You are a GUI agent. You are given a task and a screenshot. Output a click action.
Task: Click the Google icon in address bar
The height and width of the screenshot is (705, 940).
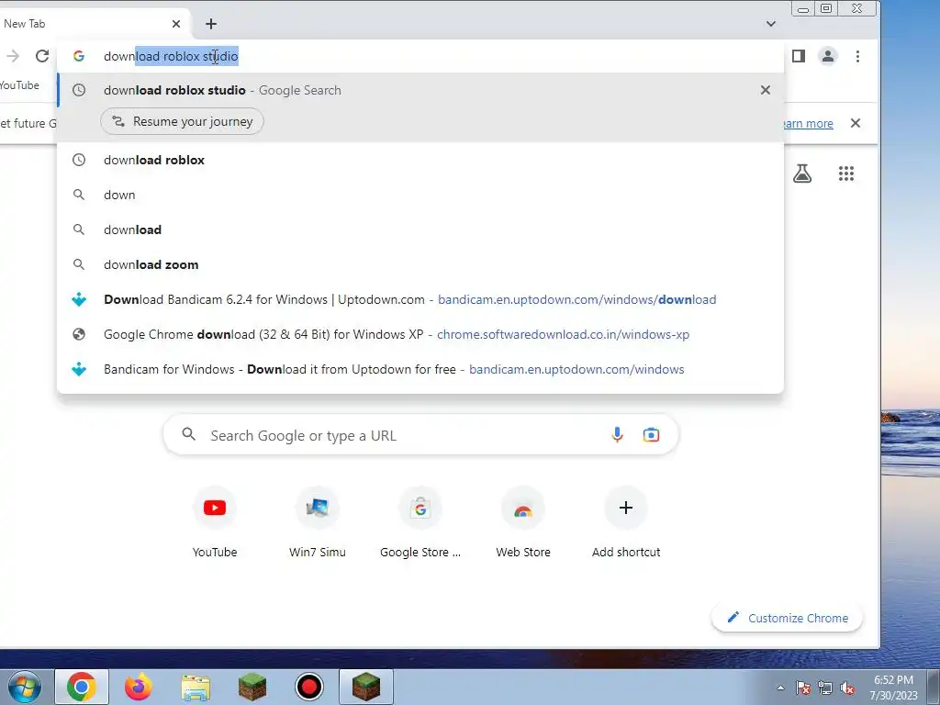79,56
